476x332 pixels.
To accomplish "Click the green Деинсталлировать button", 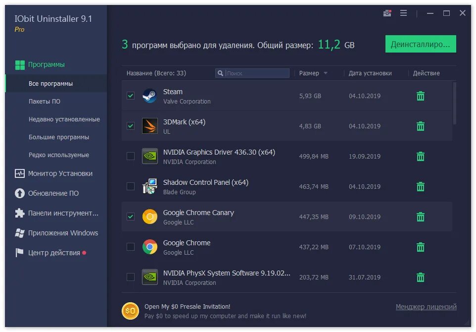I will tap(421, 44).
